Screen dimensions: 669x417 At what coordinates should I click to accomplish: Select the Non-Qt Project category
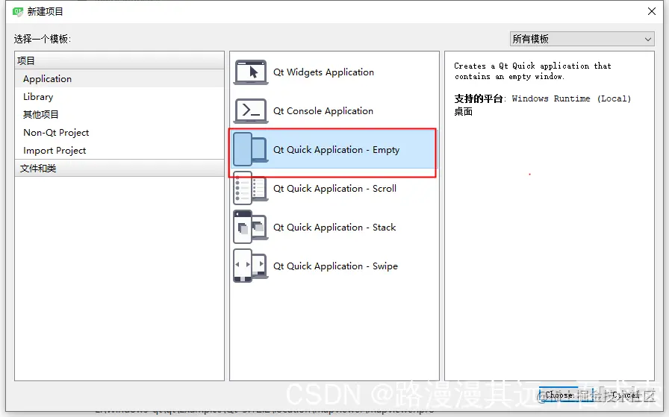click(119, 133)
